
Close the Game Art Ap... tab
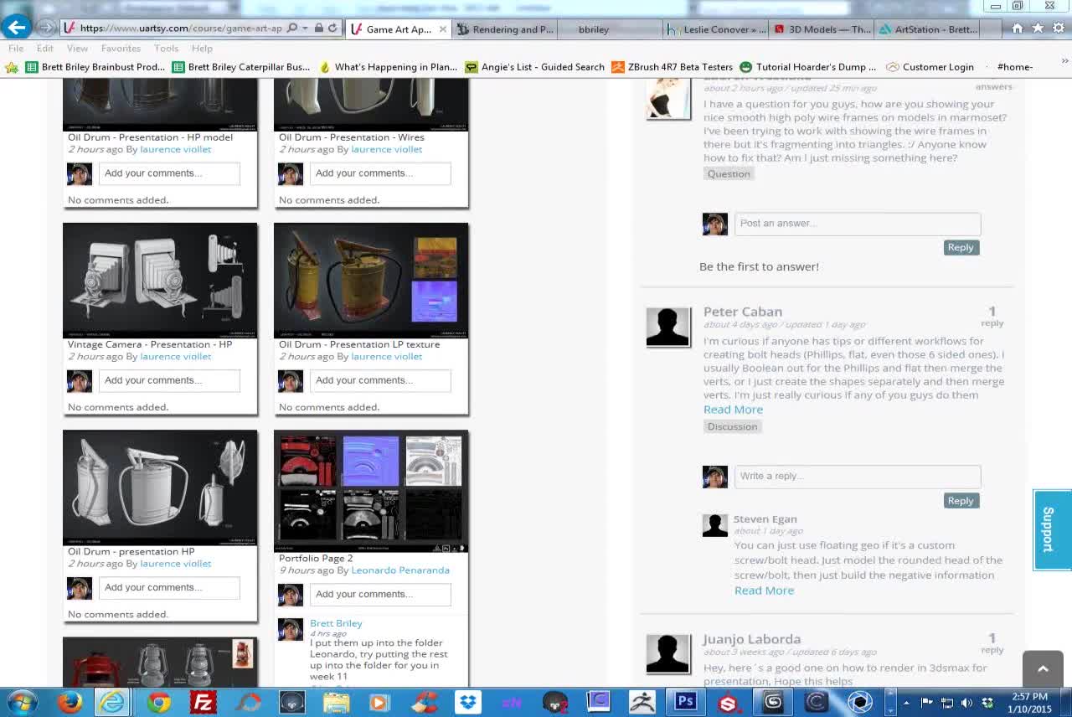(x=443, y=29)
